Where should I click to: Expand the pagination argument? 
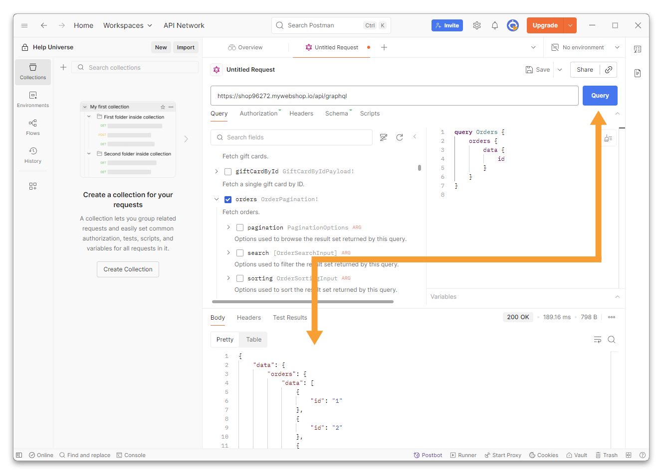pyautogui.click(x=228, y=227)
